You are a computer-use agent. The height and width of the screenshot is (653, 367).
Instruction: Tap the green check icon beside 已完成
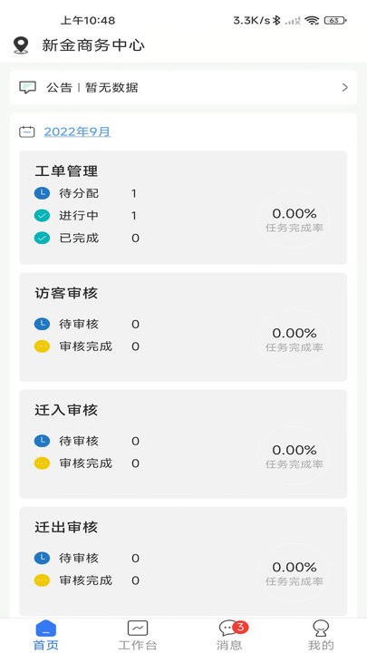[42, 239]
